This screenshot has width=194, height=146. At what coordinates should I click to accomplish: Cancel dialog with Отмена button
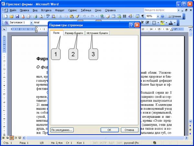click(130, 130)
